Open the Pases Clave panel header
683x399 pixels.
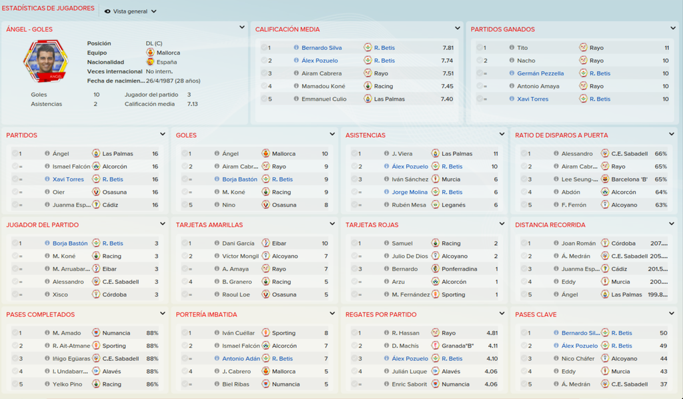coord(536,314)
